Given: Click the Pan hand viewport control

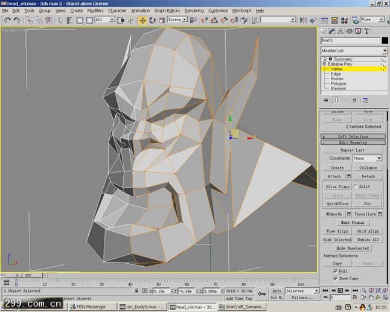Looking at the screenshot, I should point(371,298).
